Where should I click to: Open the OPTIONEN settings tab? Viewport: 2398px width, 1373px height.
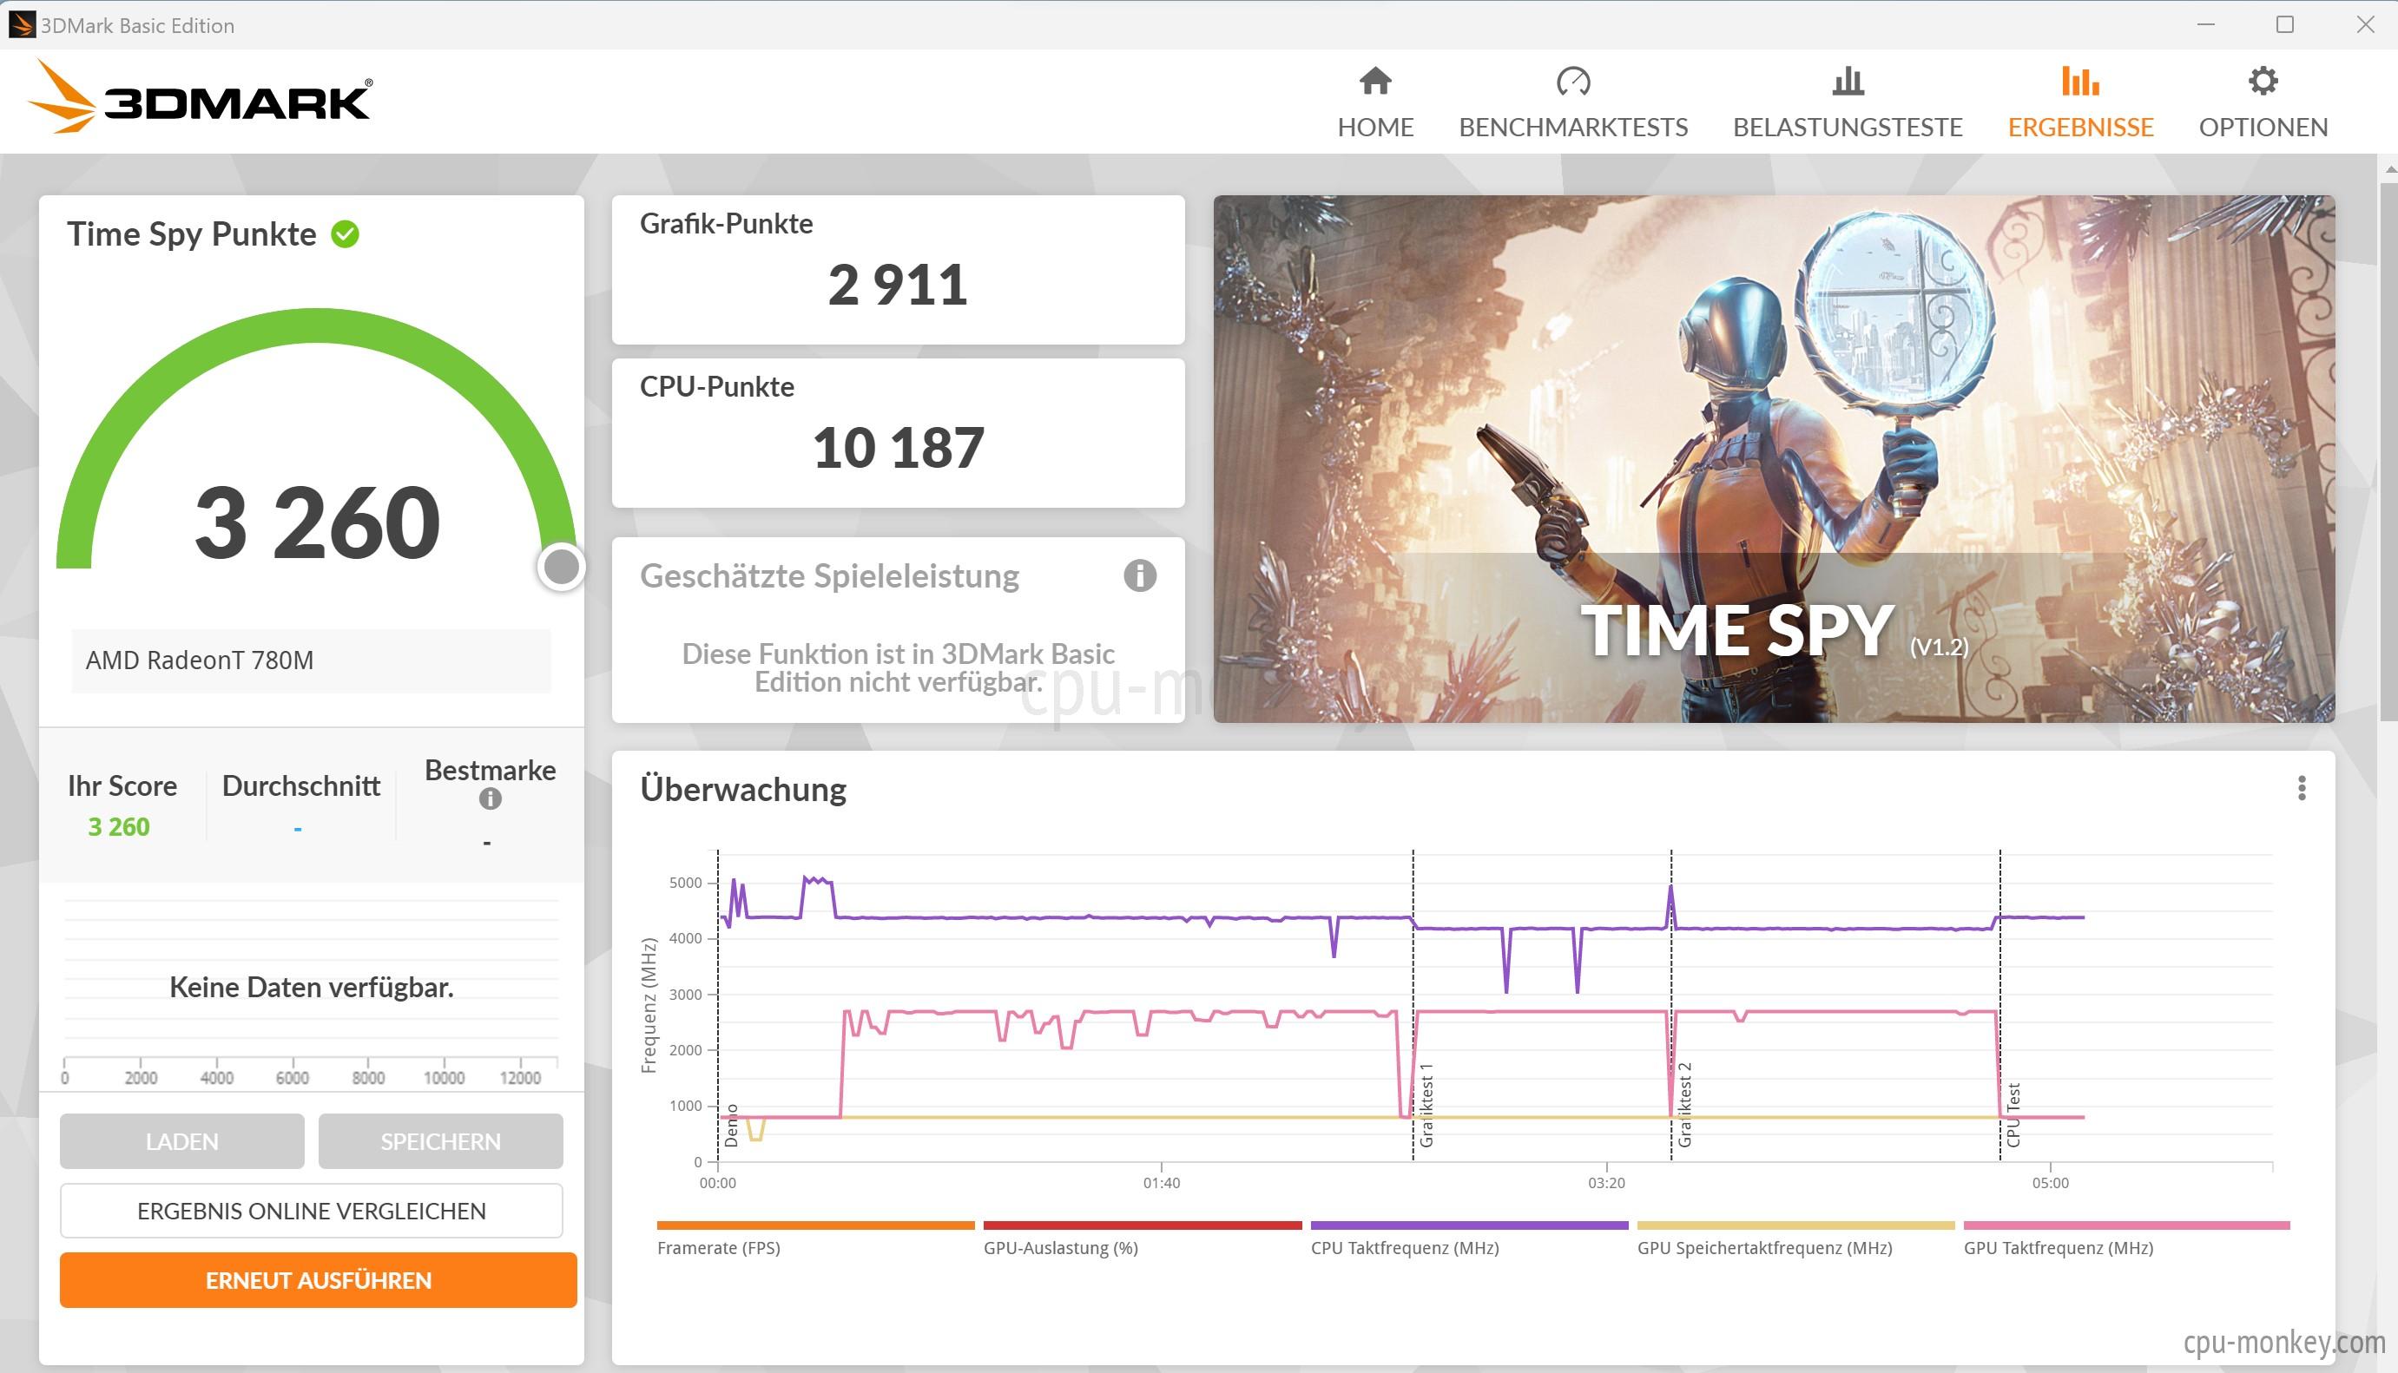(x=2263, y=102)
